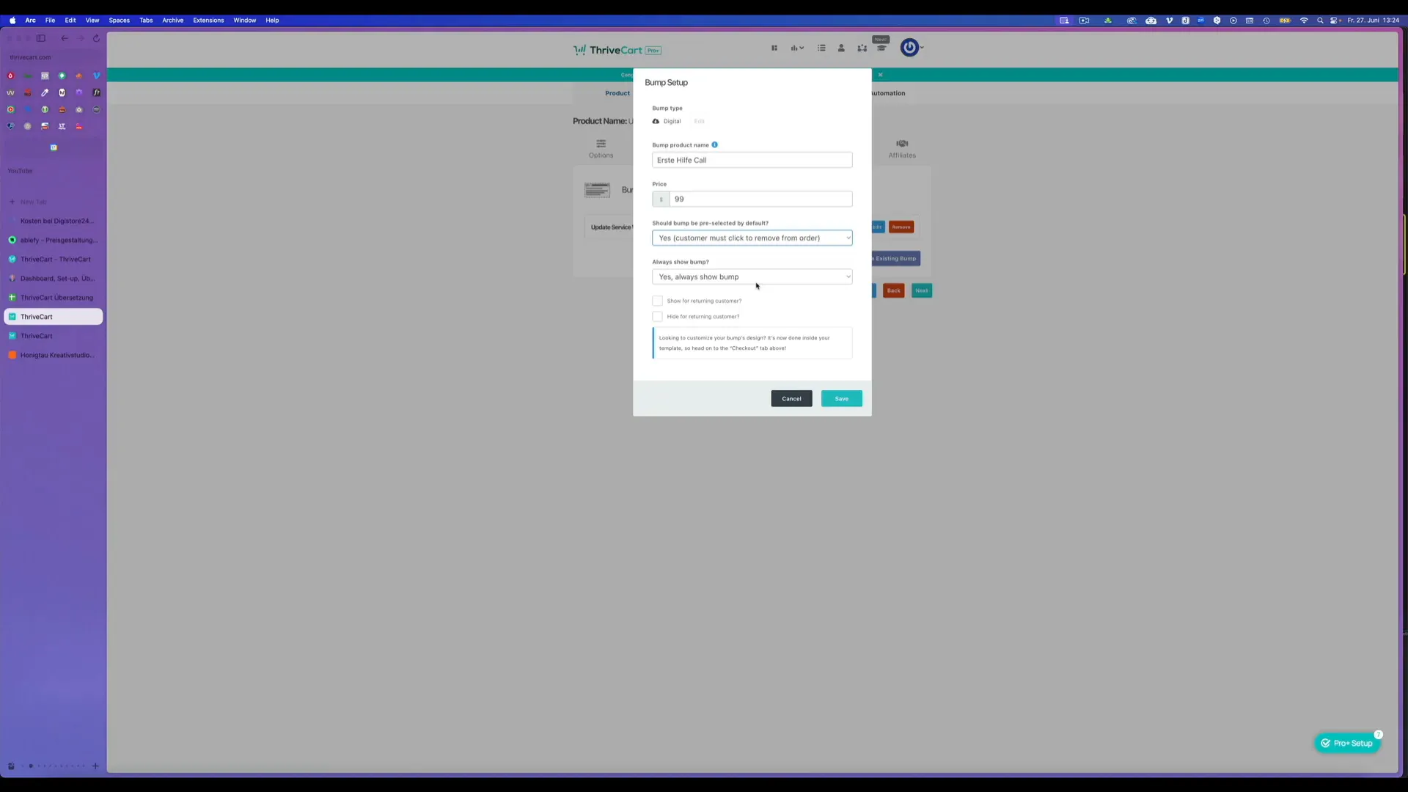Image resolution: width=1408 pixels, height=792 pixels.
Task: Open the YouTube folder in sidebar
Action: [x=20, y=171]
